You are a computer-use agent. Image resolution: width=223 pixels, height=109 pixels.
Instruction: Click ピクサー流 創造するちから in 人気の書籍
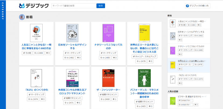[x=192, y=96]
